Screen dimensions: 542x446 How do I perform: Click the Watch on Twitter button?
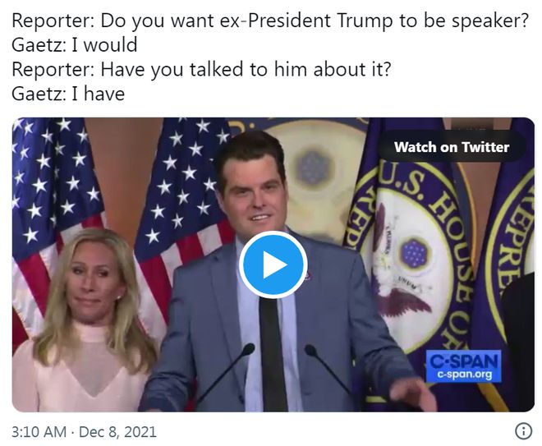coord(452,147)
